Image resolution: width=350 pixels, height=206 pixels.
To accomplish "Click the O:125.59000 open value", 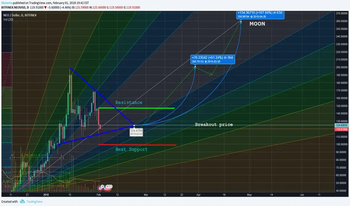I will point(80,7).
